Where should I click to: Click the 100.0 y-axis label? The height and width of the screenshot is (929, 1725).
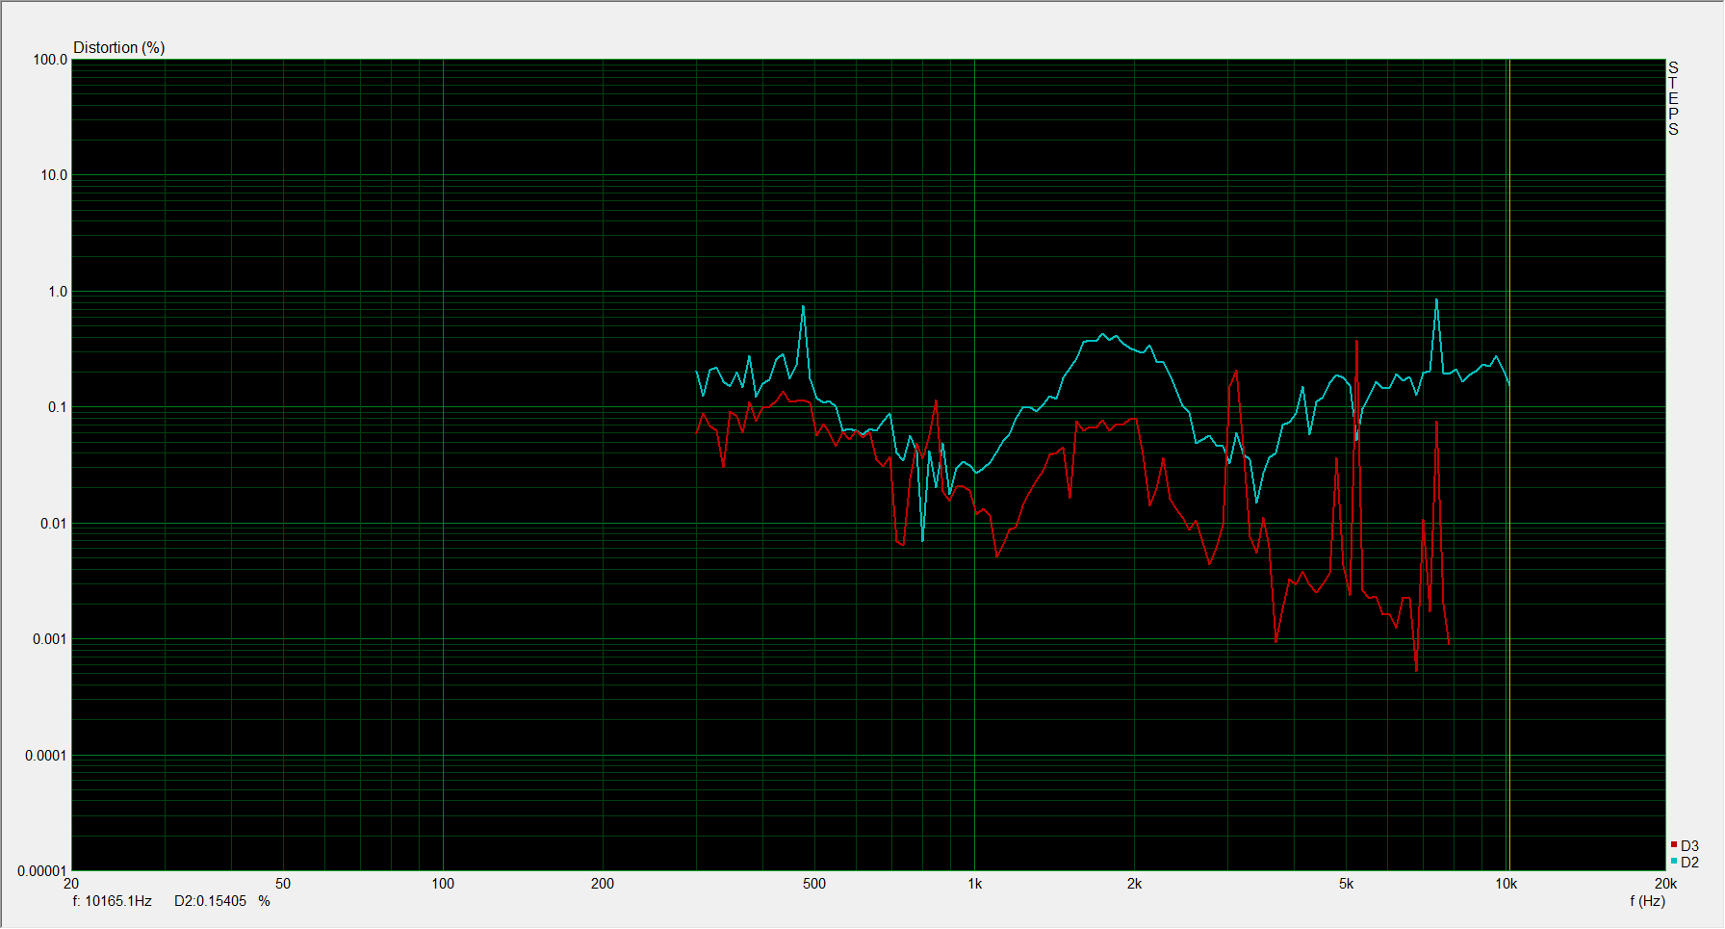coord(50,60)
